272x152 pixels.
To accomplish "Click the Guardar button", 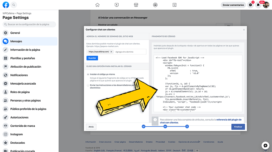I will [92, 58].
